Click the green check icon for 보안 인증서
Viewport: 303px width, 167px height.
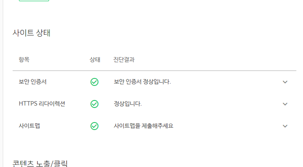[x=94, y=82]
